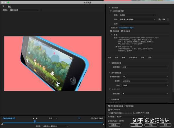Select the Audio tab
Screen dimensions: 174x128
[x=124, y=57]
